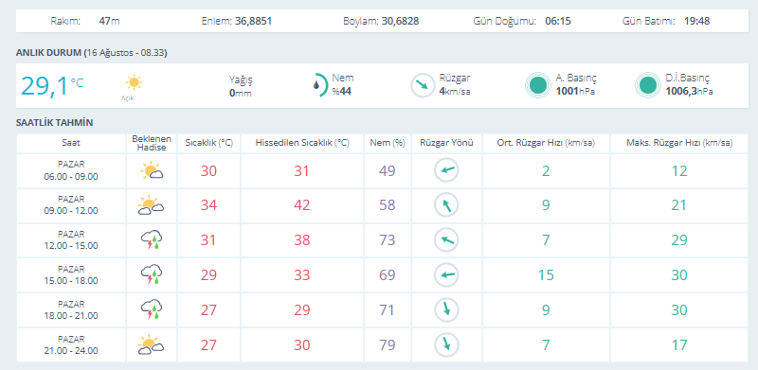Screen dimensions: 758x370
Task: Click the partly sunny icon for 06.00 - 09.00
Action: 152,171
